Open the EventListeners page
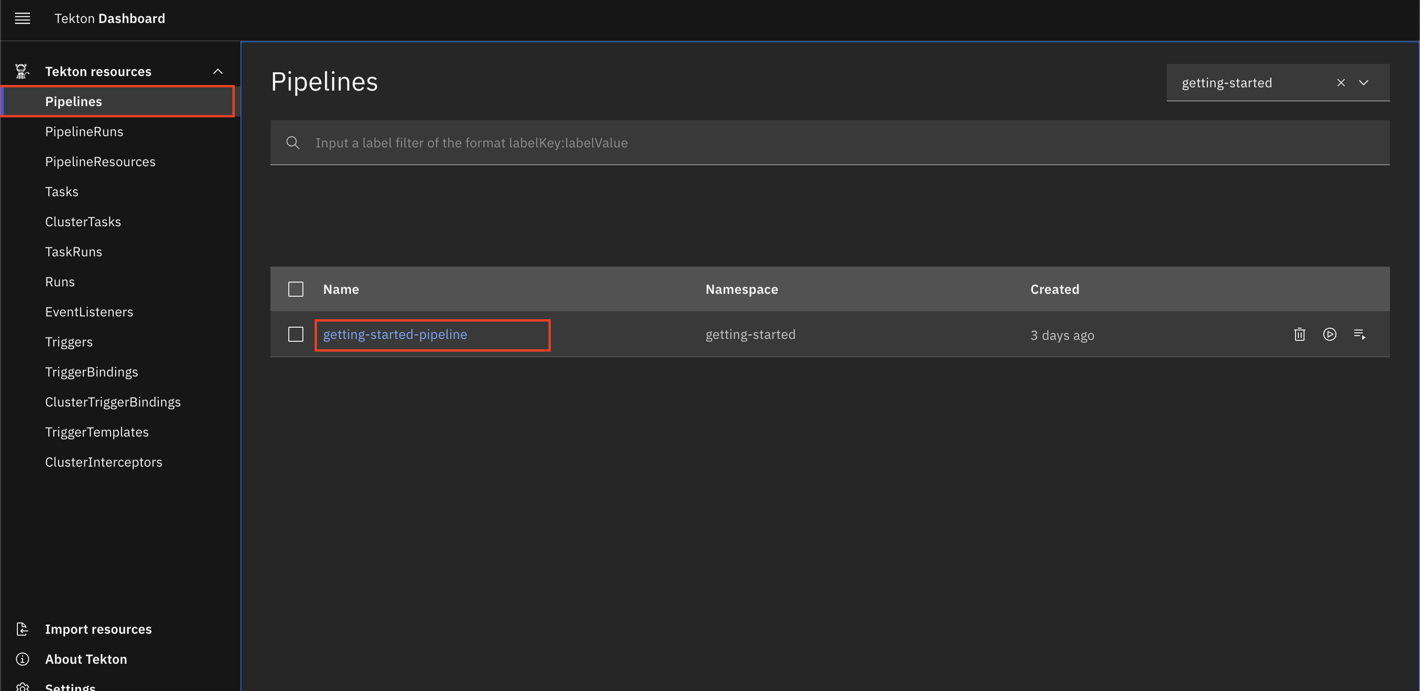The width and height of the screenshot is (1420, 691). tap(89, 312)
